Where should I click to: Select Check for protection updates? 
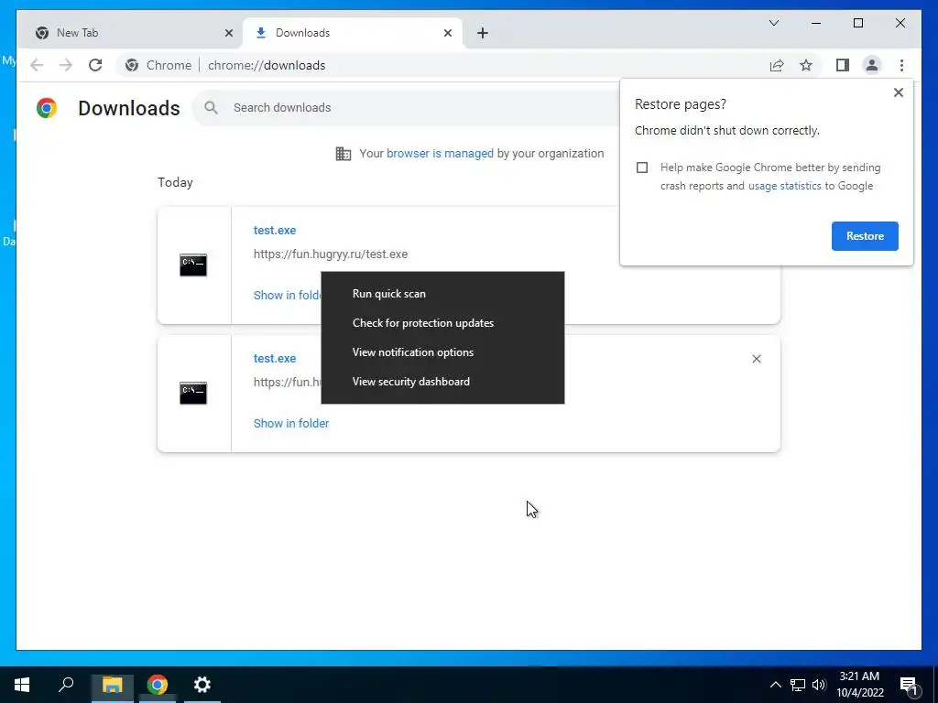tap(442, 323)
